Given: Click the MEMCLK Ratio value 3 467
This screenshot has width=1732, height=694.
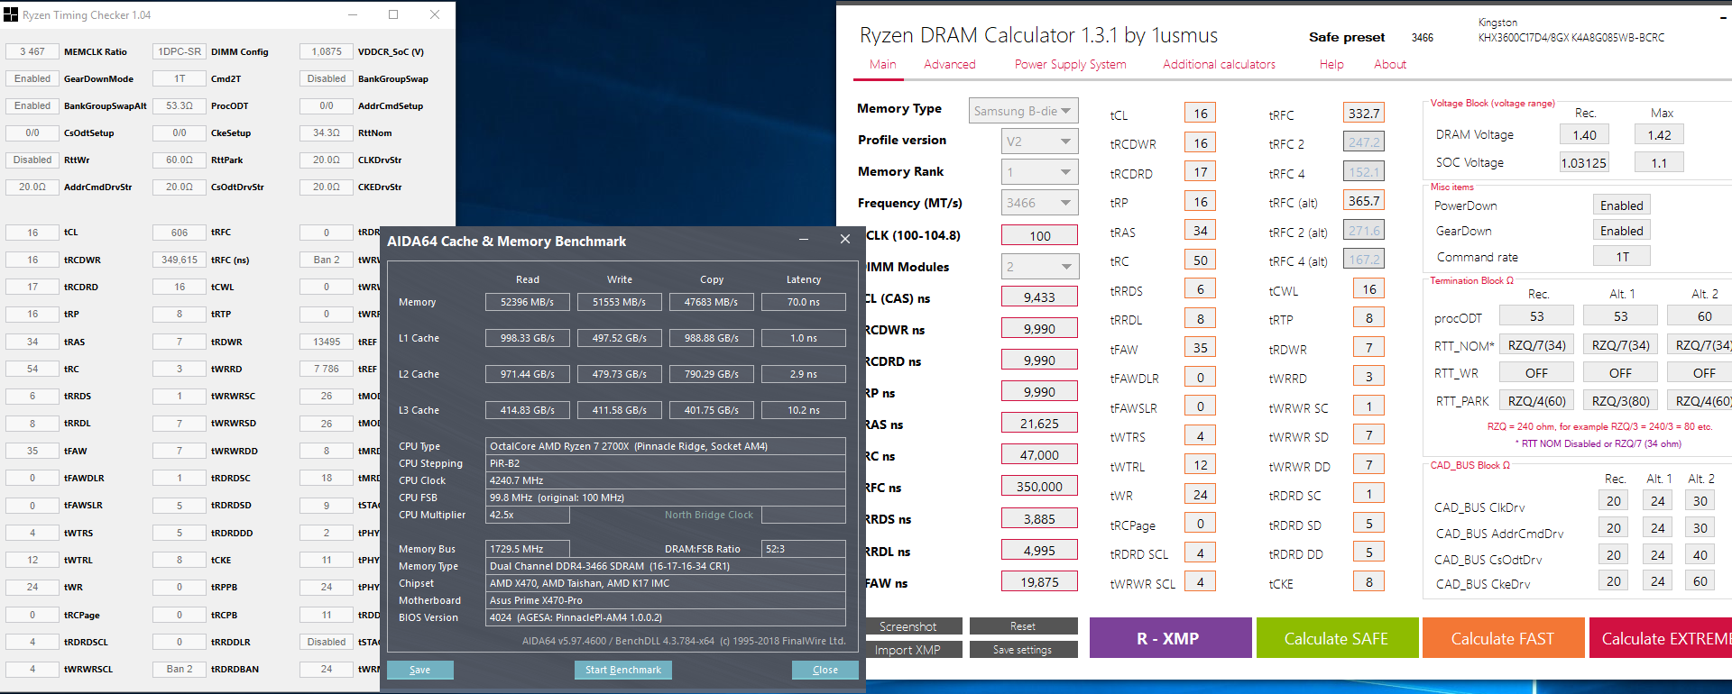Looking at the screenshot, I should point(32,51).
